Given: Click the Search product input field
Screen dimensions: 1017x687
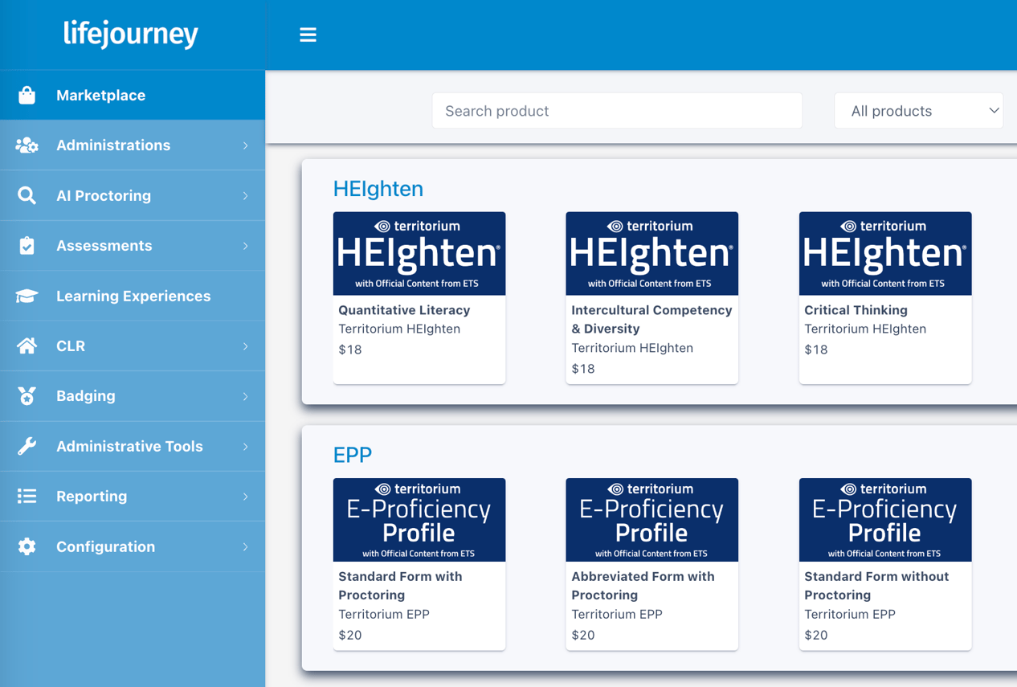Looking at the screenshot, I should point(617,110).
